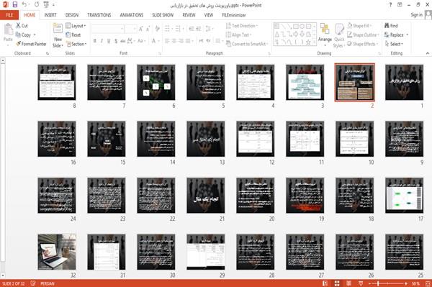432x287 pixels.
Task: Click the Paste clipboard icon
Action: [8, 29]
